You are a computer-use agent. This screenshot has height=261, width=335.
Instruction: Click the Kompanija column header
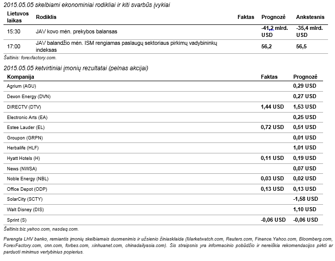(20, 77)
